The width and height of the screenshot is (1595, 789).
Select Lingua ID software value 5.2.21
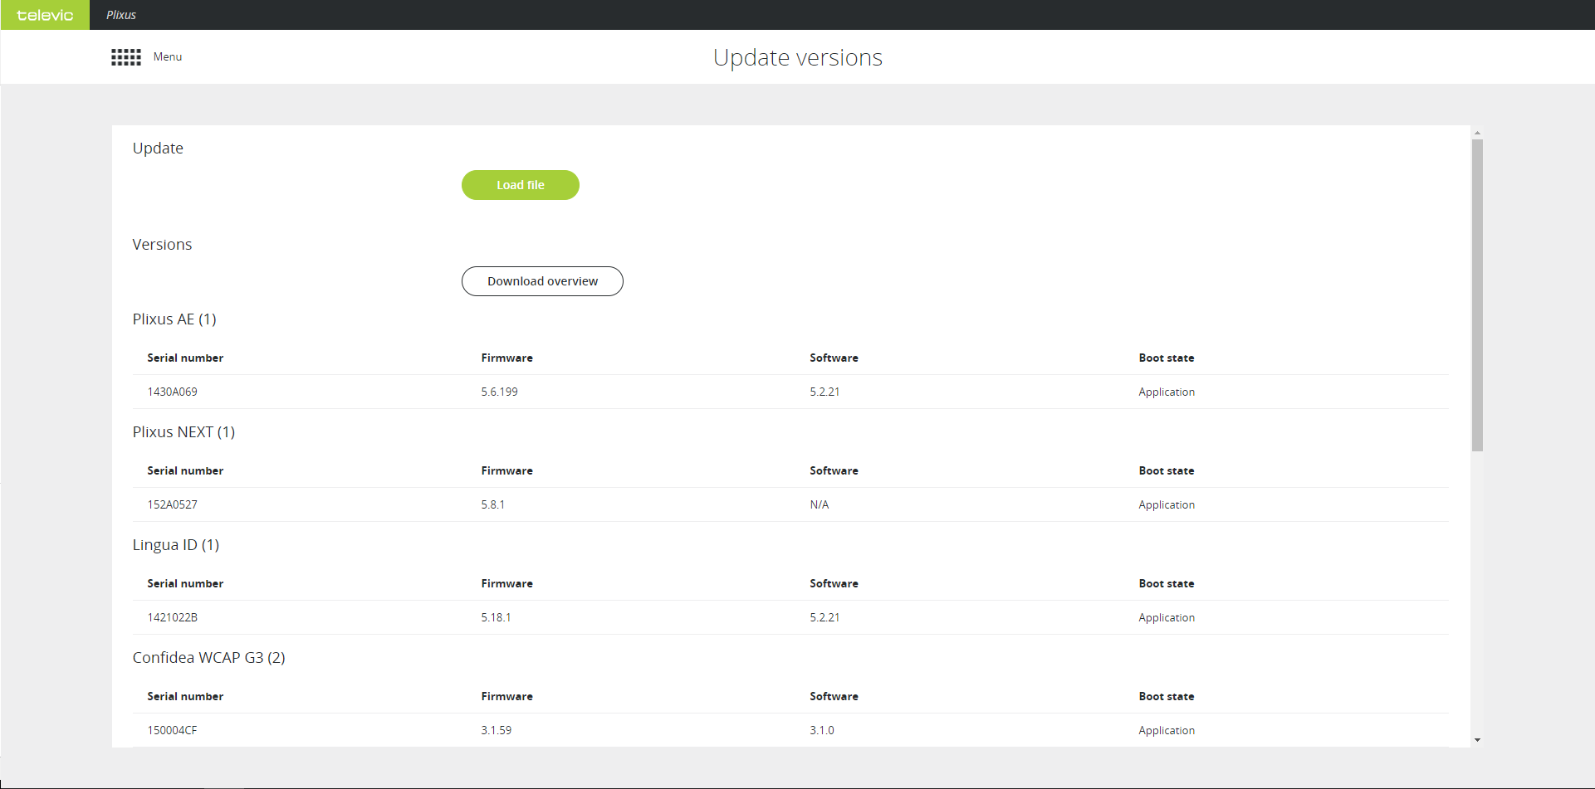coord(824,617)
